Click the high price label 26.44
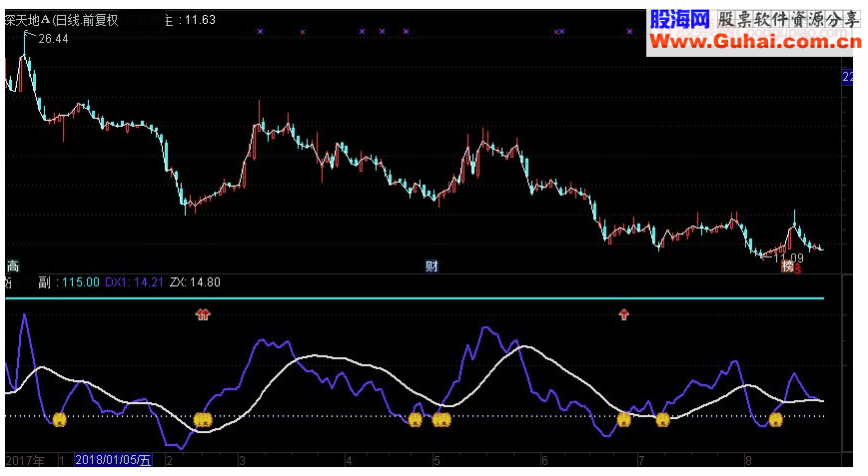 (54, 39)
